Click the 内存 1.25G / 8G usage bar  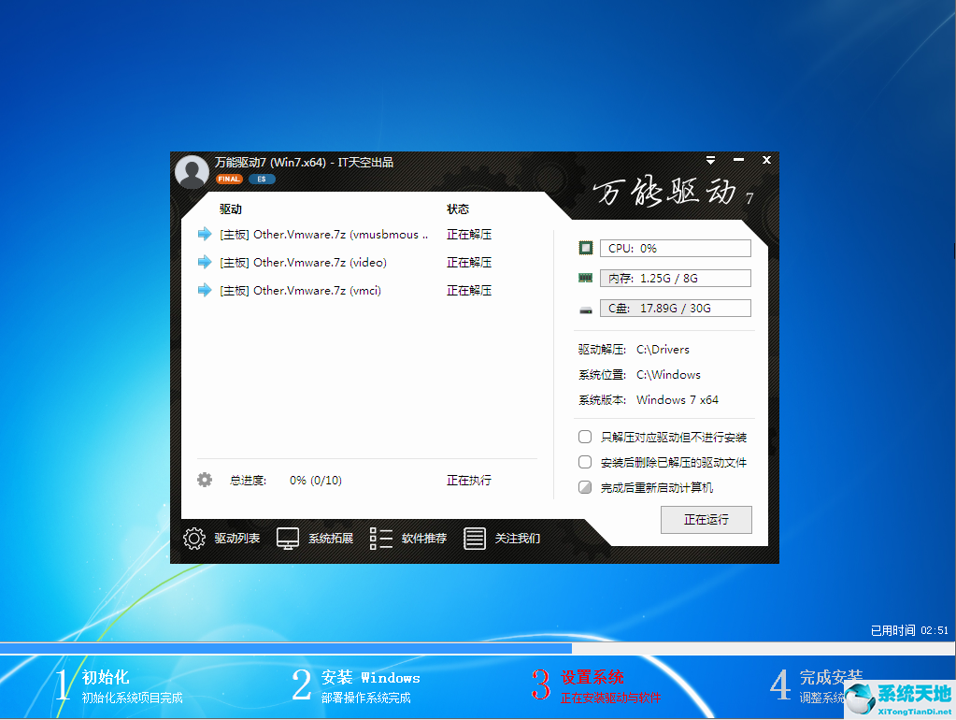coord(675,279)
